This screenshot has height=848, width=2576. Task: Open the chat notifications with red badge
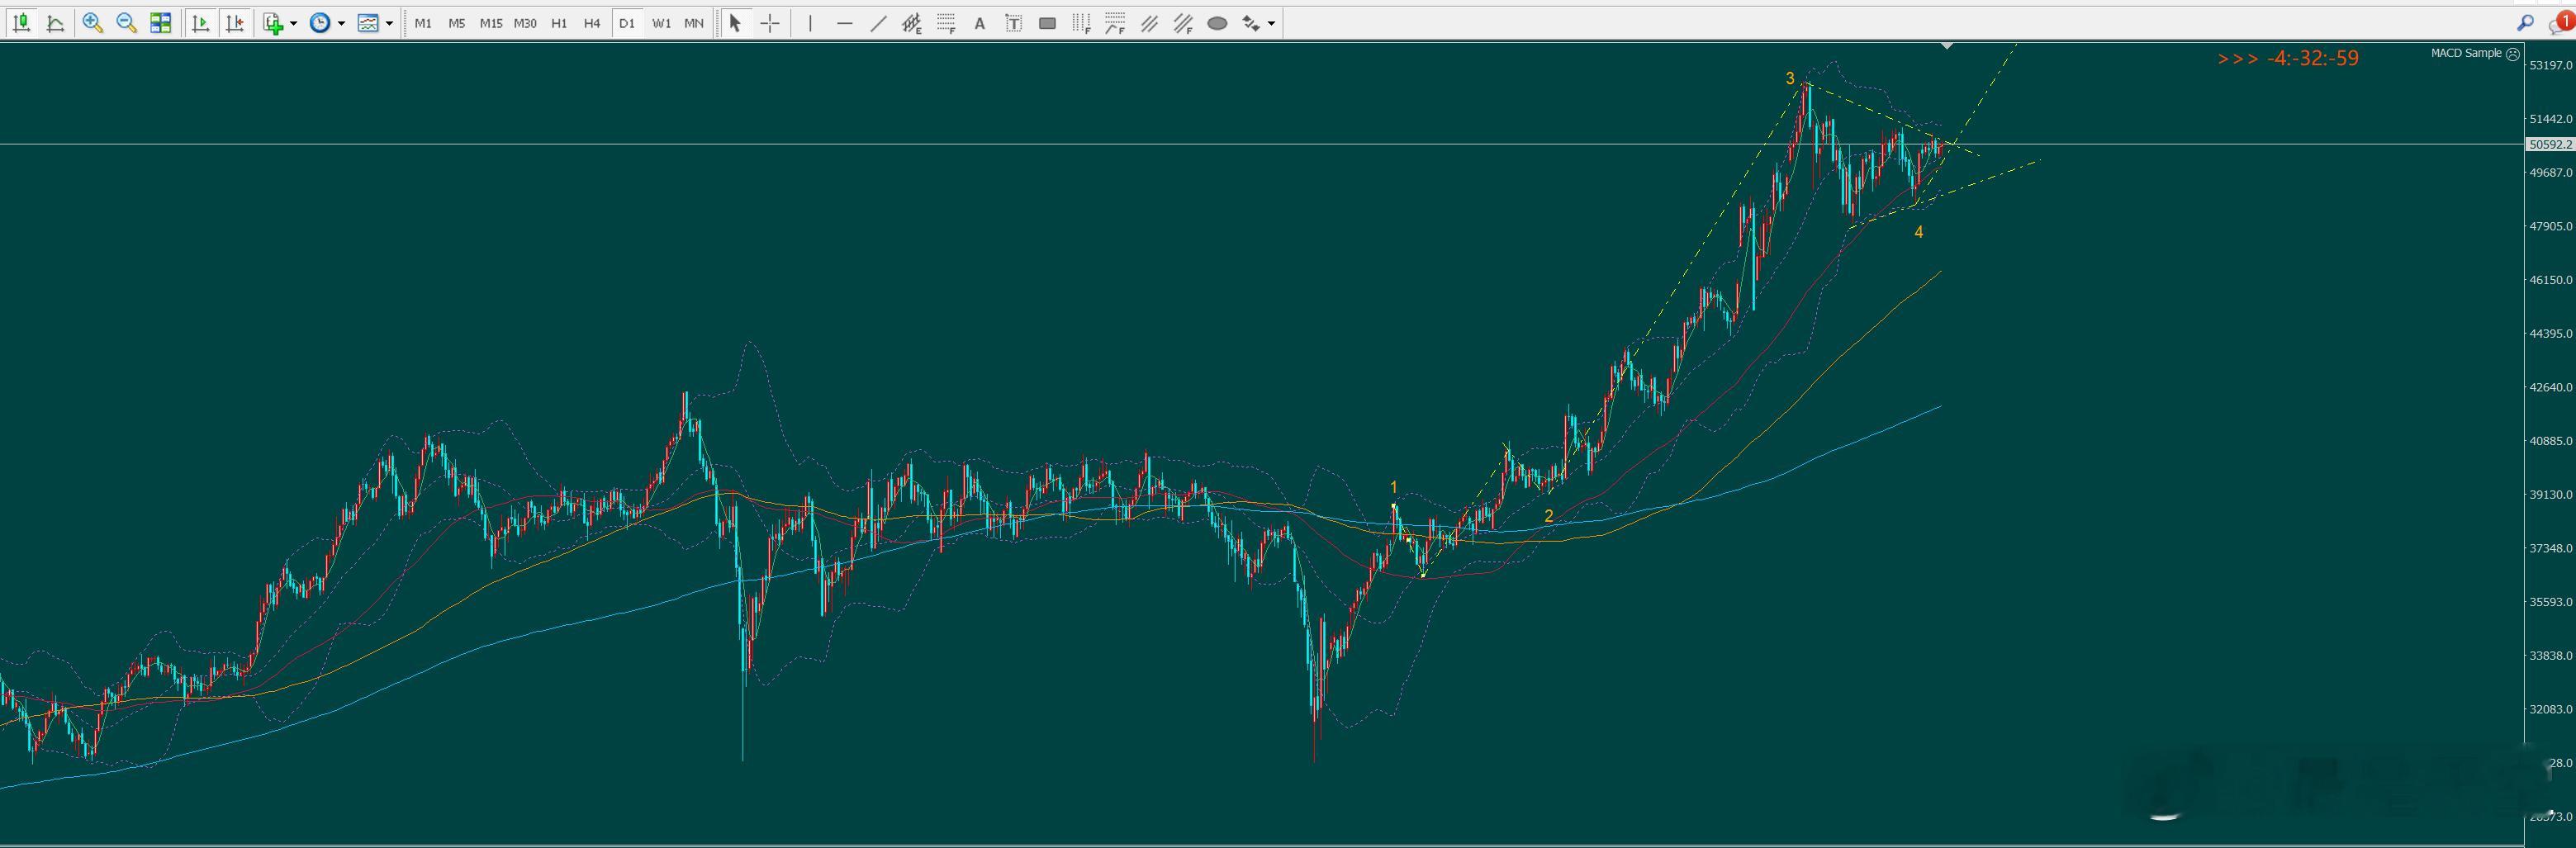pyautogui.click(x=2562, y=23)
